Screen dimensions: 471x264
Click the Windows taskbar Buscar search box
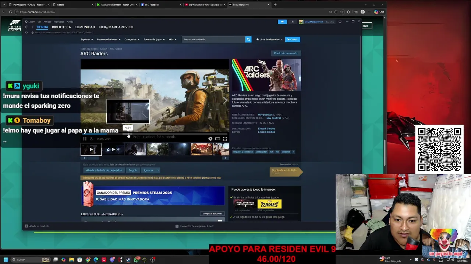coord(31,260)
